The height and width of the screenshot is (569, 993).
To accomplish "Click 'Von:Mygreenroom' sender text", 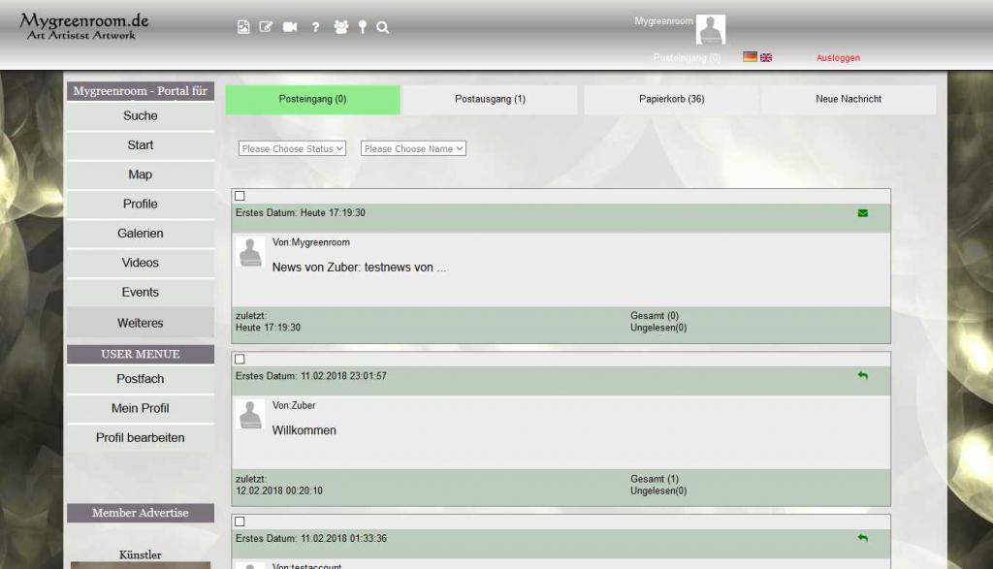I will coord(311,242).
